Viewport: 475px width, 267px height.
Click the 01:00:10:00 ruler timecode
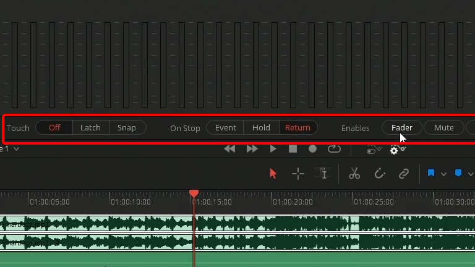point(131,202)
